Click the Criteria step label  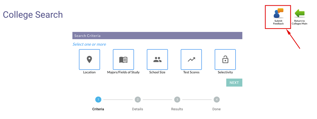click(98, 109)
